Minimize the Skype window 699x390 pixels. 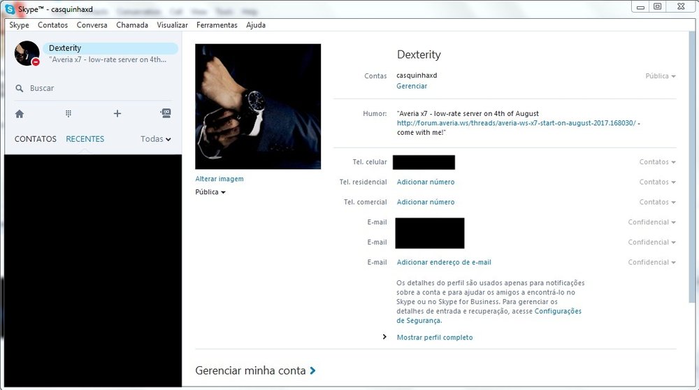[x=640, y=7]
